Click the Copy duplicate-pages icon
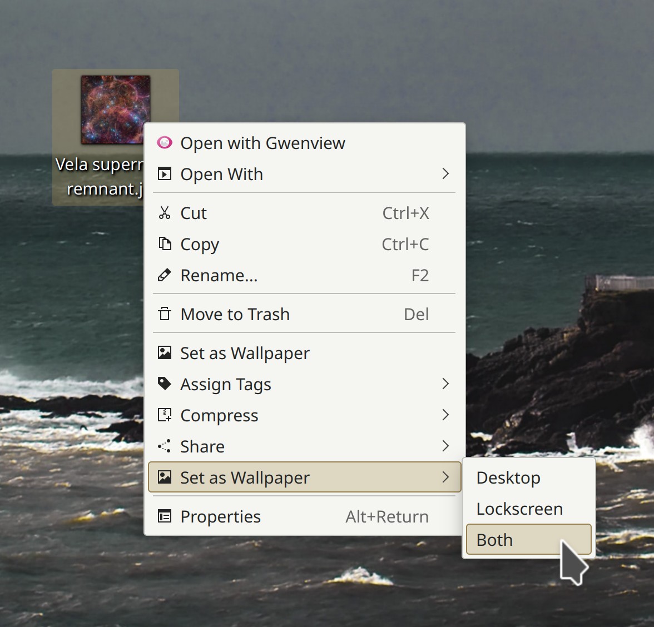Screen dimensions: 654x627 pyautogui.click(x=165, y=244)
